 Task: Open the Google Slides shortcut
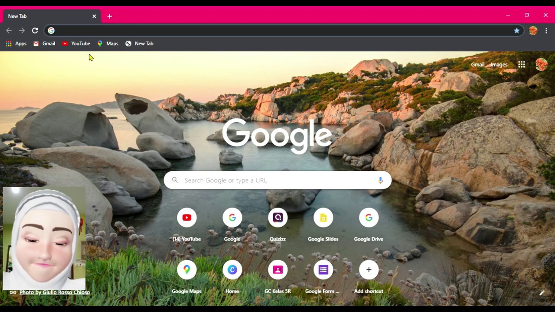click(x=323, y=225)
